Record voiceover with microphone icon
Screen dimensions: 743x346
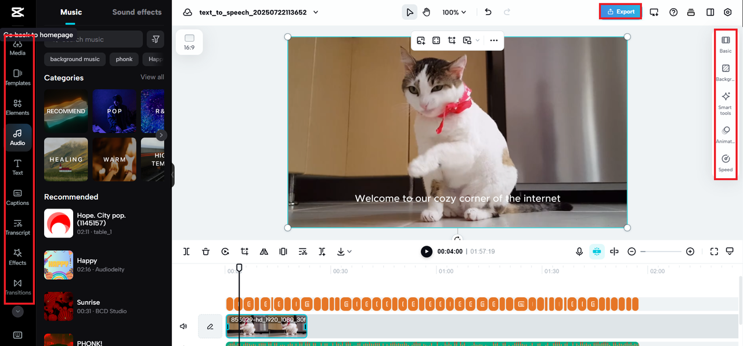click(x=579, y=251)
